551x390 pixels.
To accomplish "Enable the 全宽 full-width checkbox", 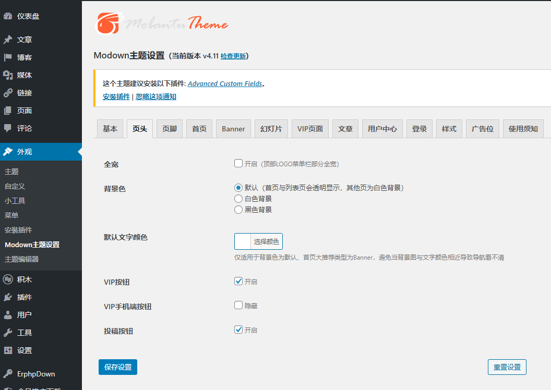I will 238,163.
